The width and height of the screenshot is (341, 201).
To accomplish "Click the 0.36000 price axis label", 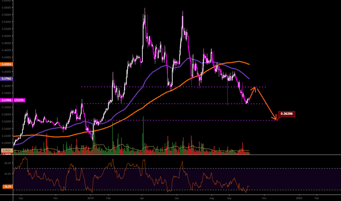I will tap(6, 86).
